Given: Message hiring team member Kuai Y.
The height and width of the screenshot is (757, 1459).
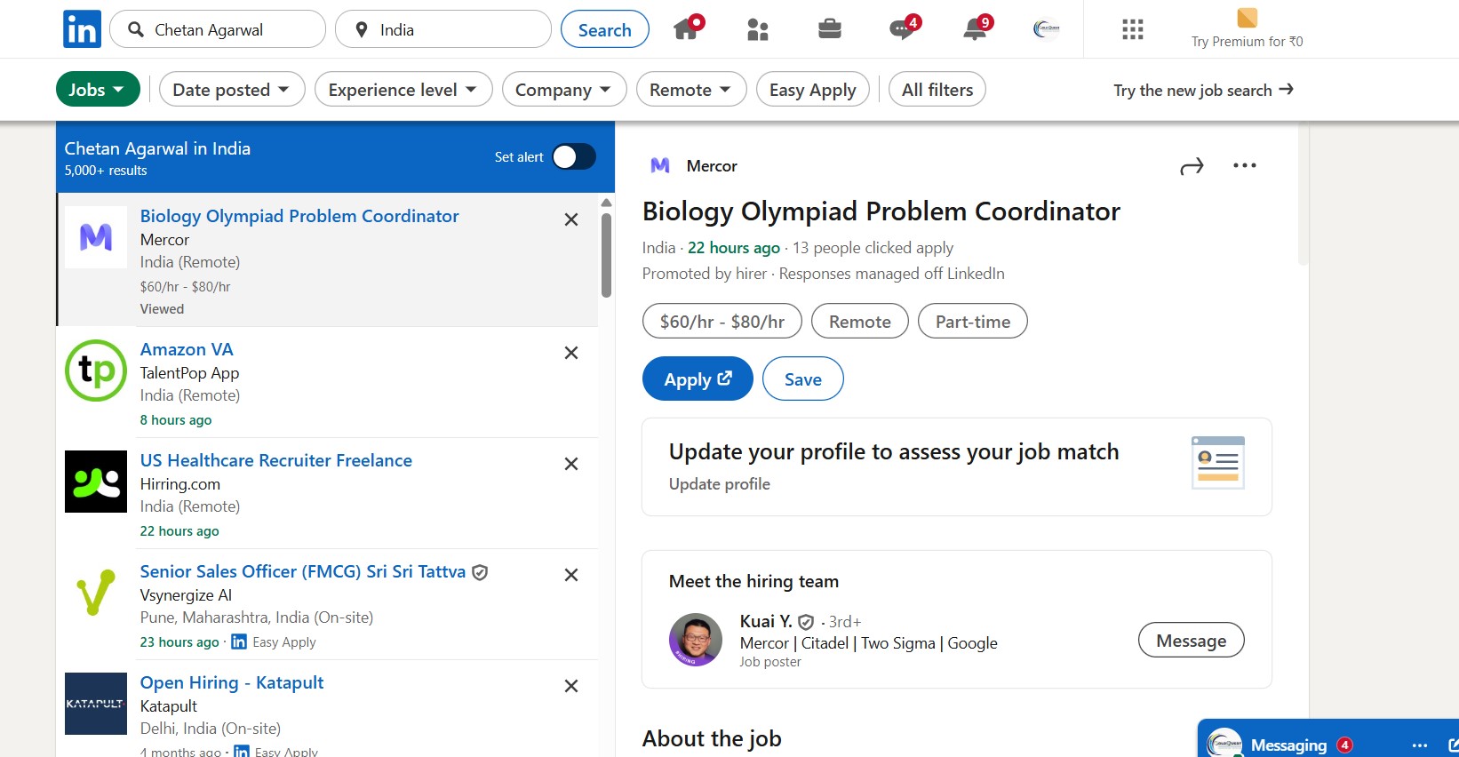Looking at the screenshot, I should 1191,641.
